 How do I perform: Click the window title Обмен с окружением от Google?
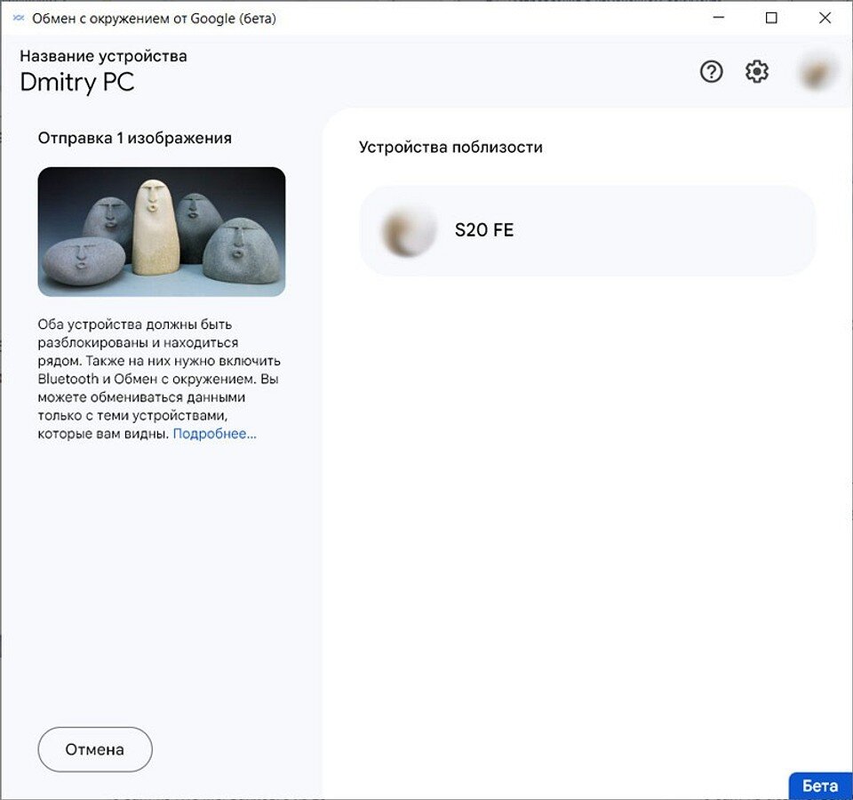point(154,19)
